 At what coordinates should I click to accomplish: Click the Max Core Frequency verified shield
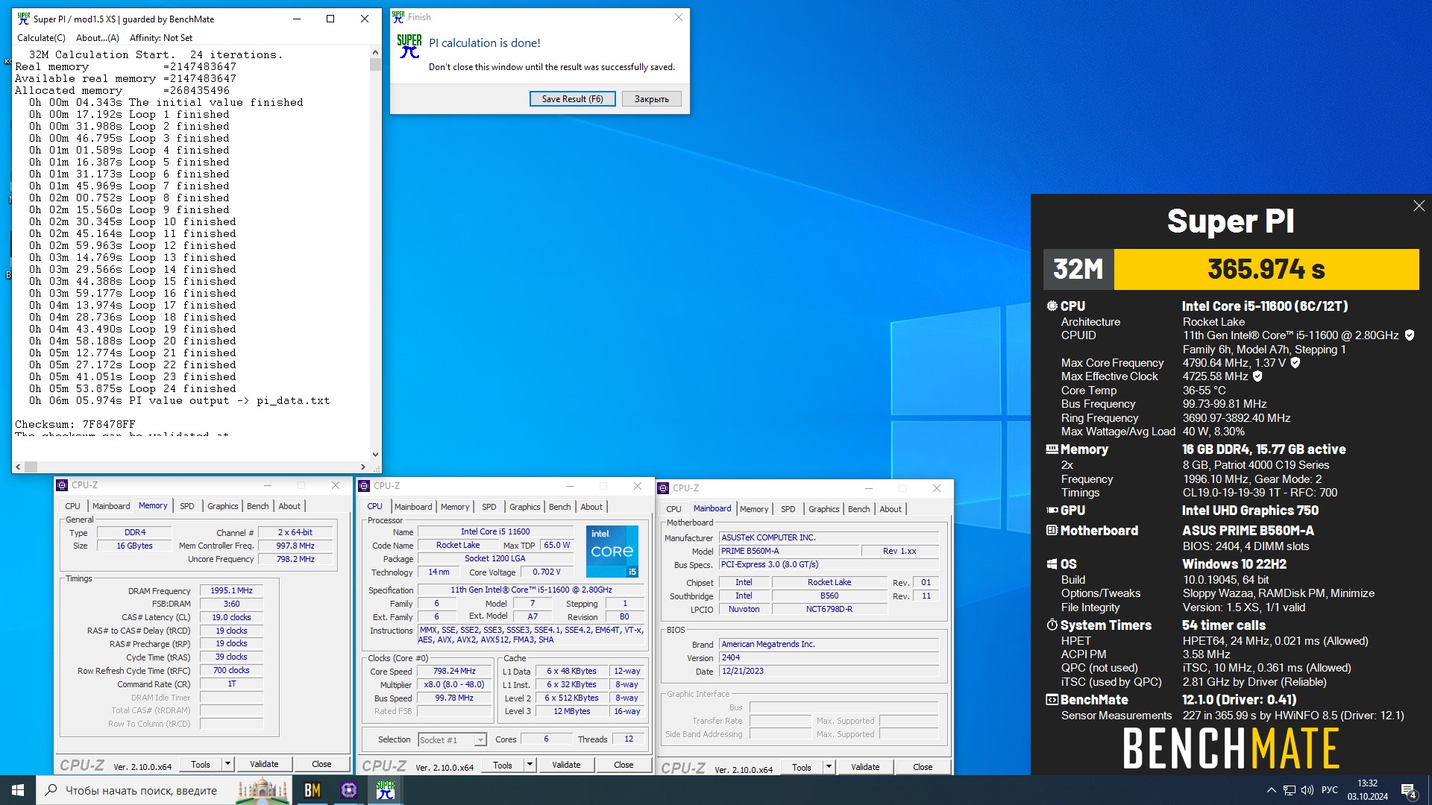click(x=1295, y=363)
